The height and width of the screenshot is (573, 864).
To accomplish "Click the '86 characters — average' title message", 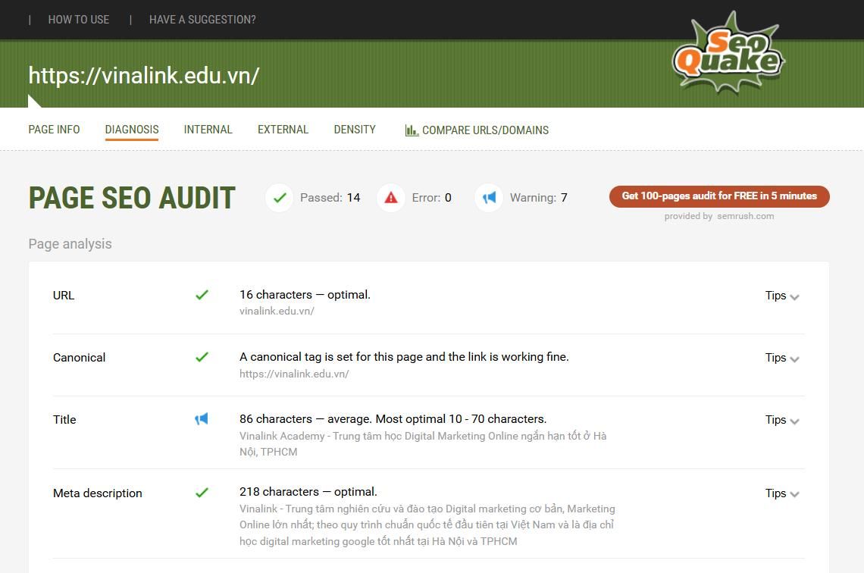I will 393,419.
